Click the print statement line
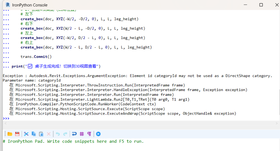Image resolution: width=280 pixels, height=151 pixels. click(x=56, y=66)
